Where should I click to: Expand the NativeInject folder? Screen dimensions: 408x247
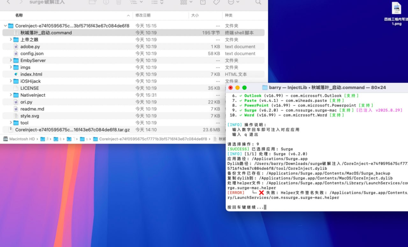pyautogui.click(x=11, y=95)
